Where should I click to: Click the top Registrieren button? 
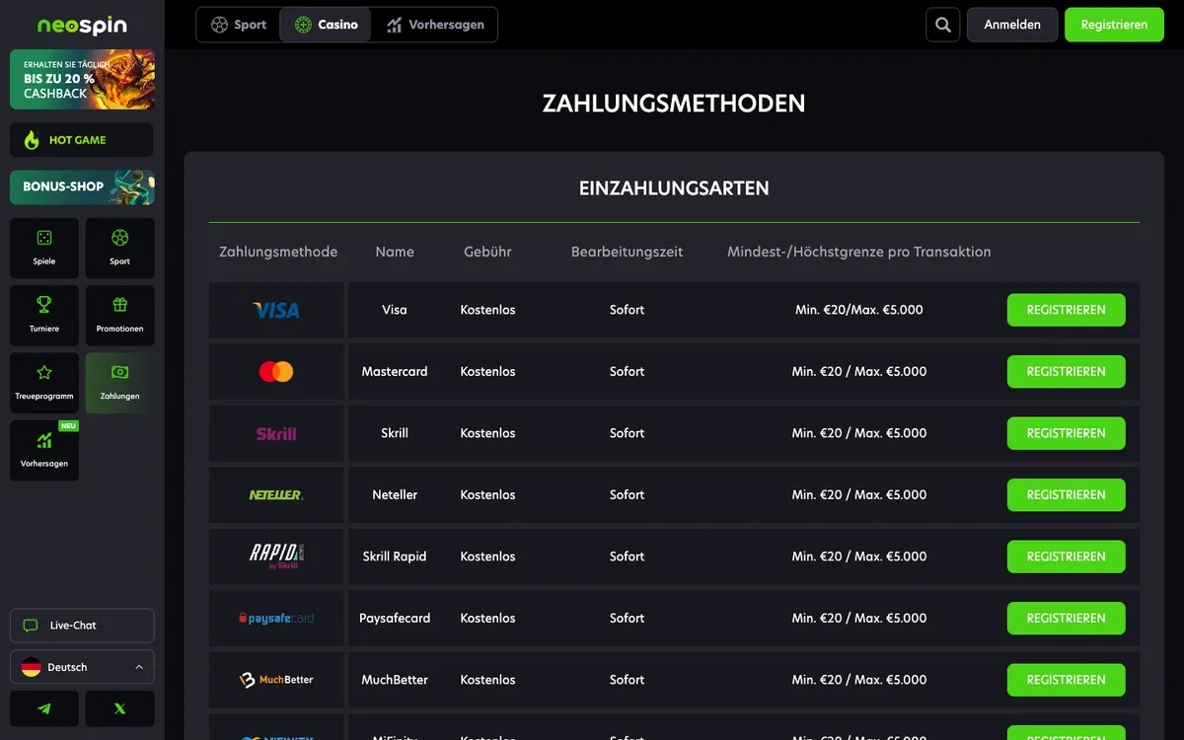click(x=1114, y=25)
